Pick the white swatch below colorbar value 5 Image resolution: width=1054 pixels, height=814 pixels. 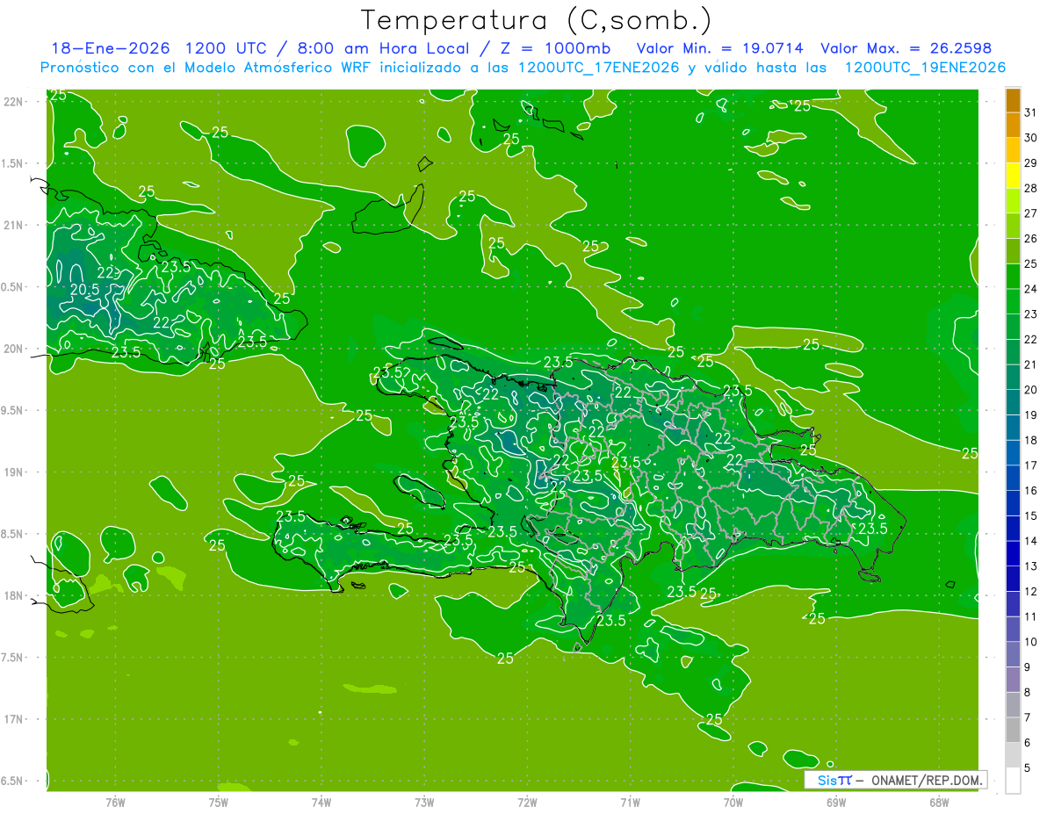[x=1013, y=781]
